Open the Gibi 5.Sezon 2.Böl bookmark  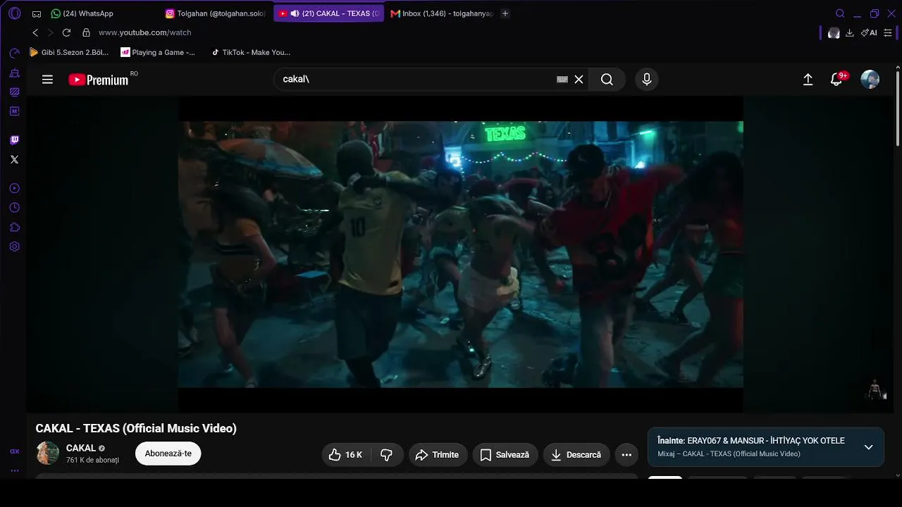pos(69,52)
